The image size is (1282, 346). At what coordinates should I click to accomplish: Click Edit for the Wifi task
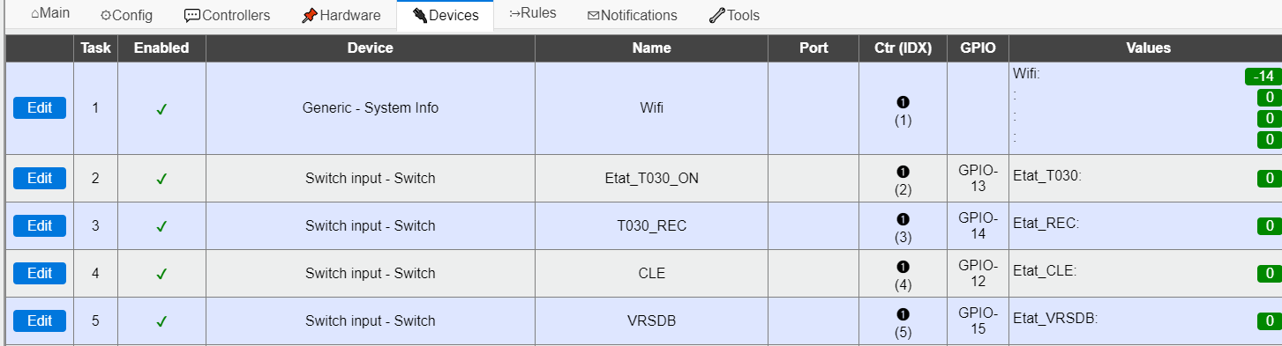pos(40,107)
